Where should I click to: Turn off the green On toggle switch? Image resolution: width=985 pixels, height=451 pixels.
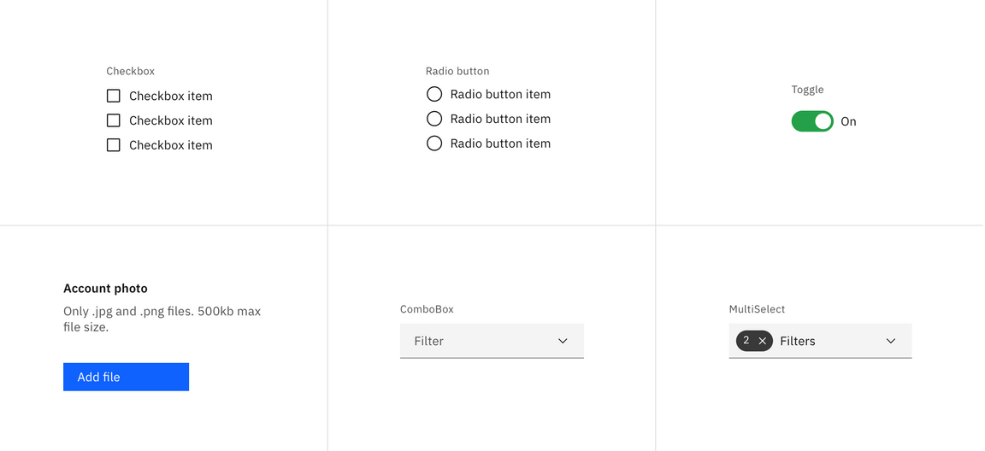pos(812,121)
